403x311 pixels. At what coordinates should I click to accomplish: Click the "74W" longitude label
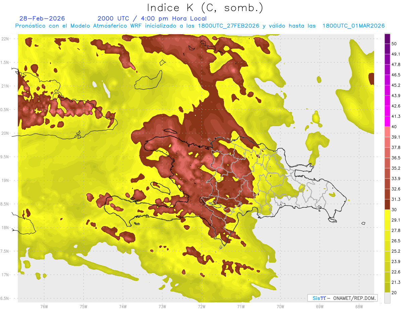point(123,306)
